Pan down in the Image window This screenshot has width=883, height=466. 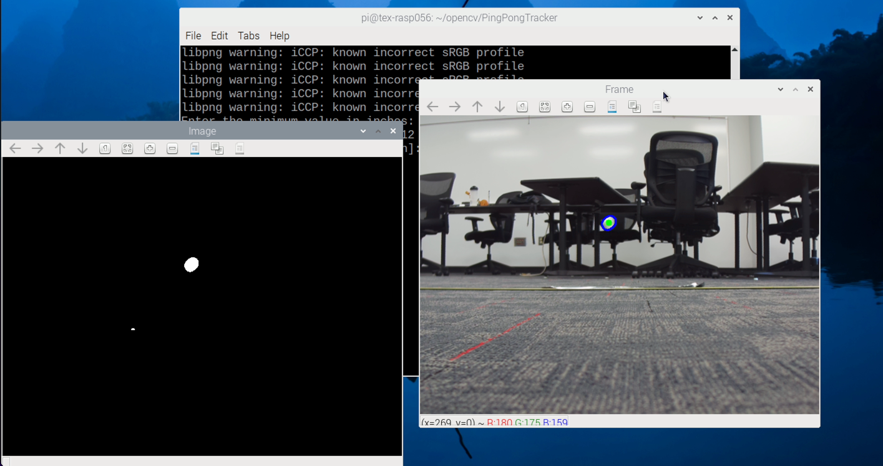pos(82,148)
